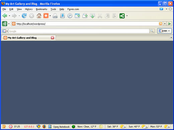Click the green feed sound-wave icon

click(x=5, y=24)
